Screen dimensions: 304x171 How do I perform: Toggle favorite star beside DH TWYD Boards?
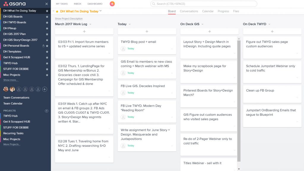pos(47,22)
